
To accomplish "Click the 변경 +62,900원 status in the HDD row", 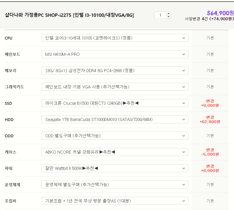I will [210, 119].
